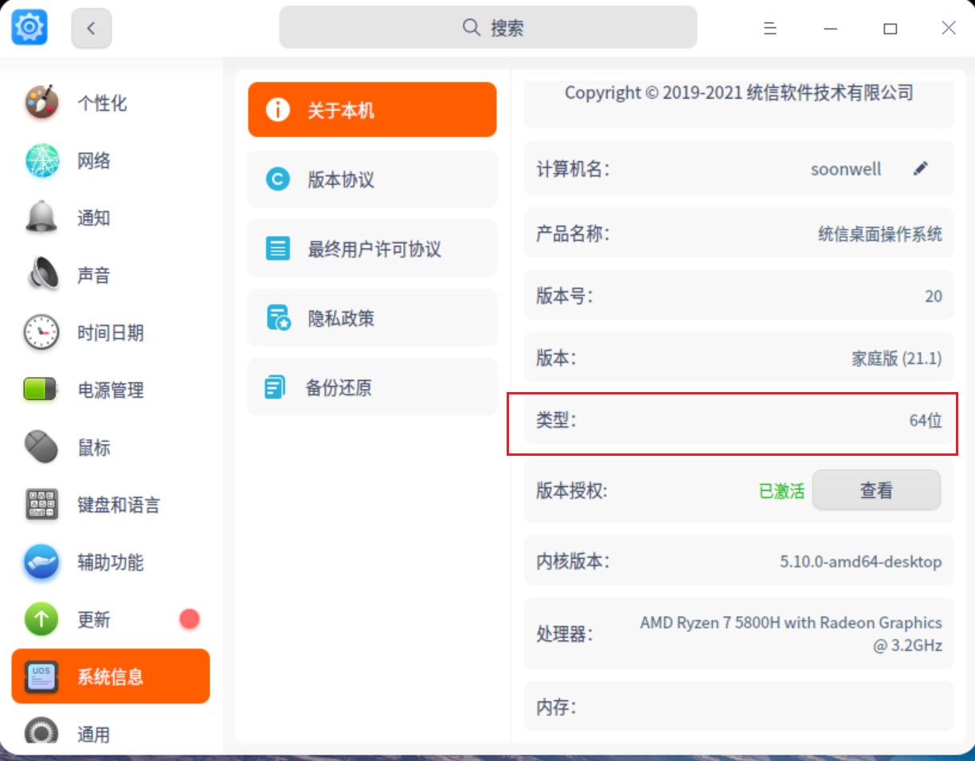Open the 鼠标 mouse icon
Viewport: 975px width, 761px height.
click(41, 447)
